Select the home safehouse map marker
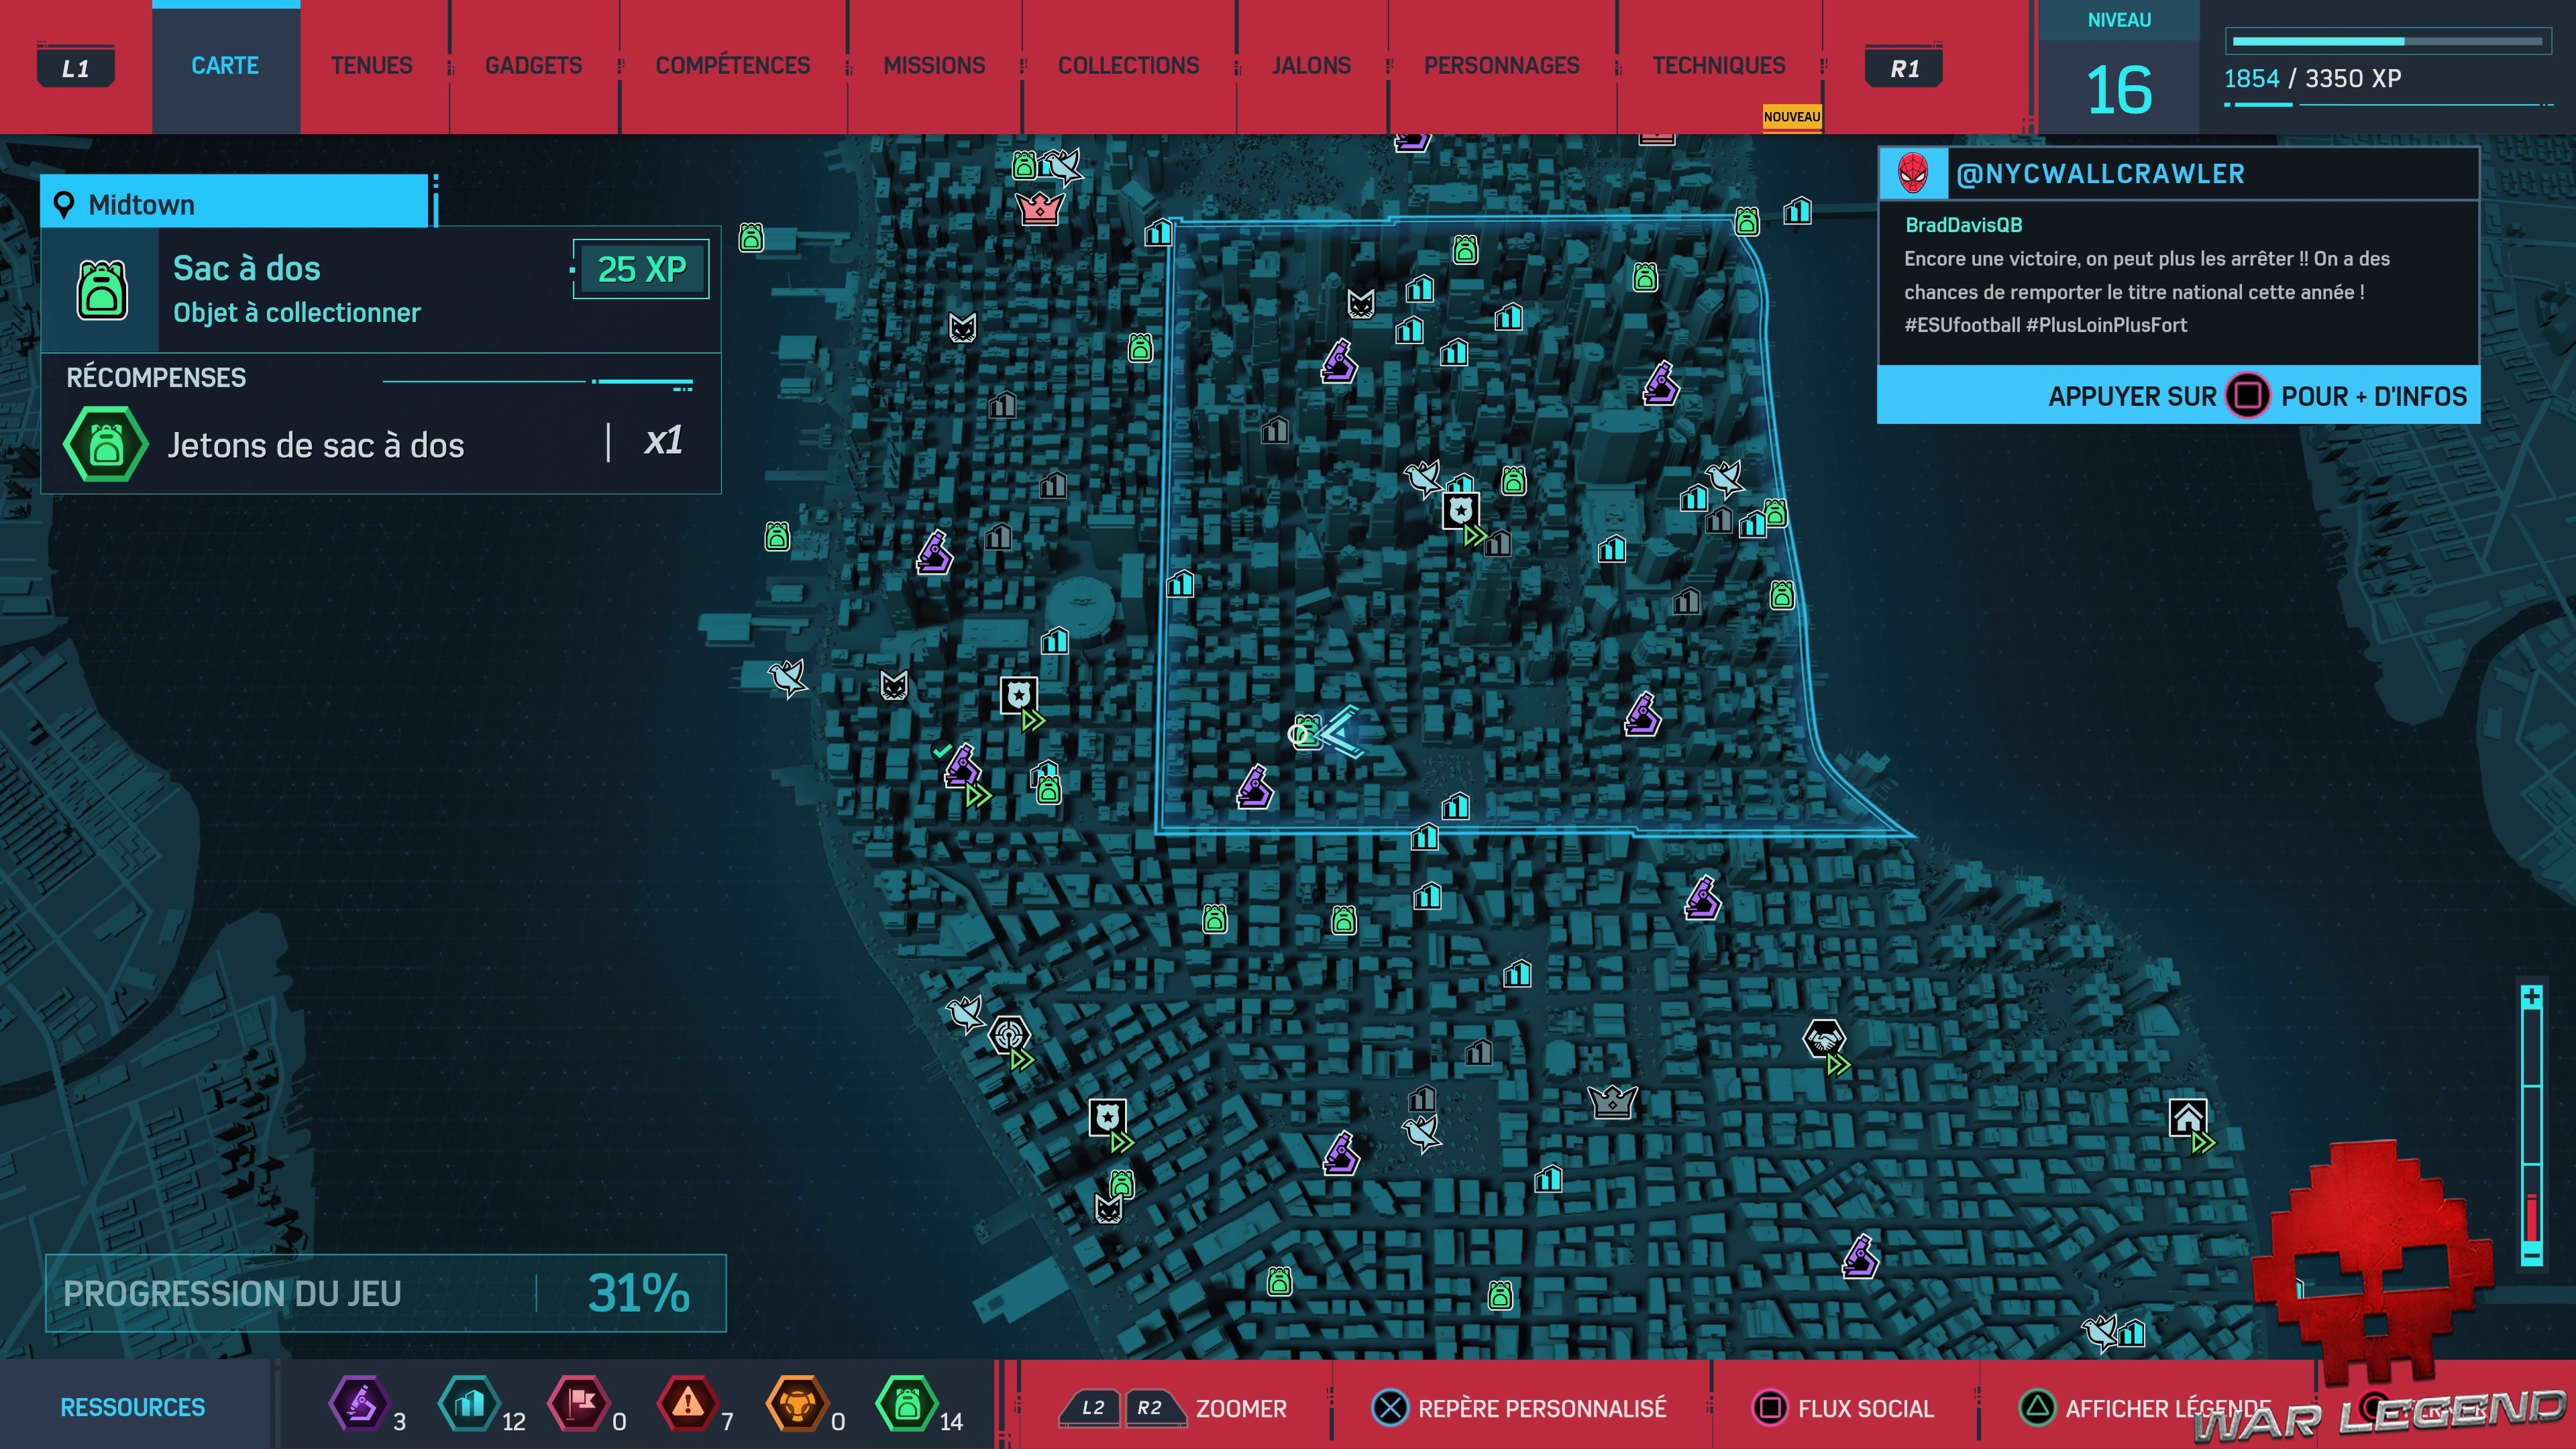 pyautogui.click(x=2187, y=1117)
